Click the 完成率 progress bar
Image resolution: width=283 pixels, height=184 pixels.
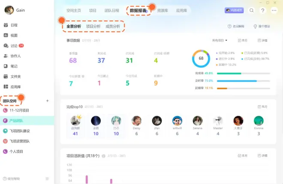243,73
